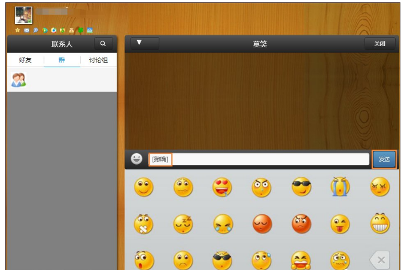Click the magnifier search button in the 联系人 header
The width and height of the screenshot is (401, 270).
[x=103, y=44]
